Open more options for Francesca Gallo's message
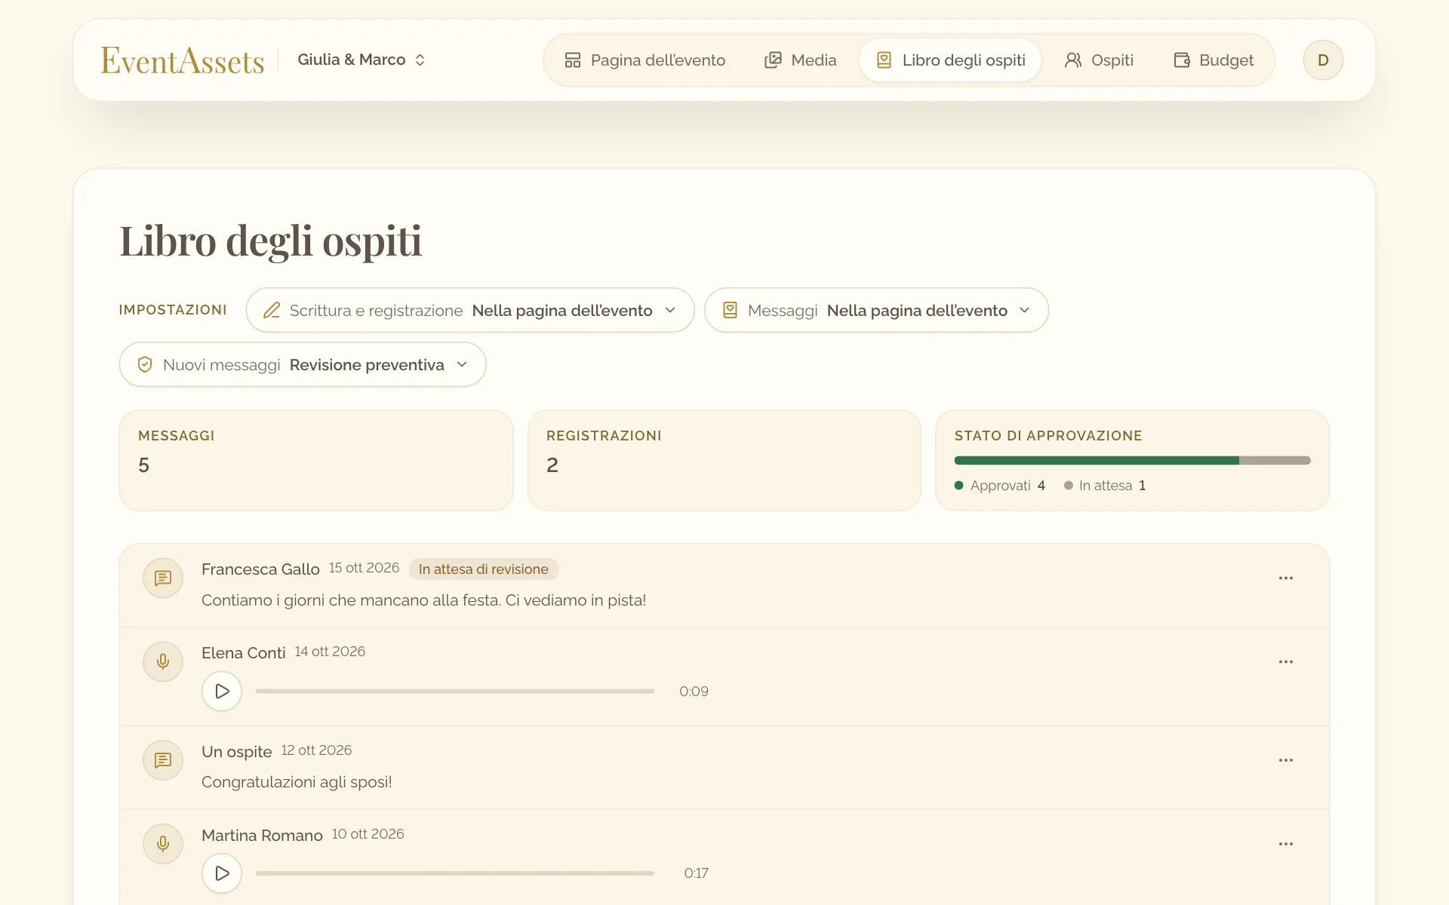The width and height of the screenshot is (1449, 905). click(x=1286, y=578)
